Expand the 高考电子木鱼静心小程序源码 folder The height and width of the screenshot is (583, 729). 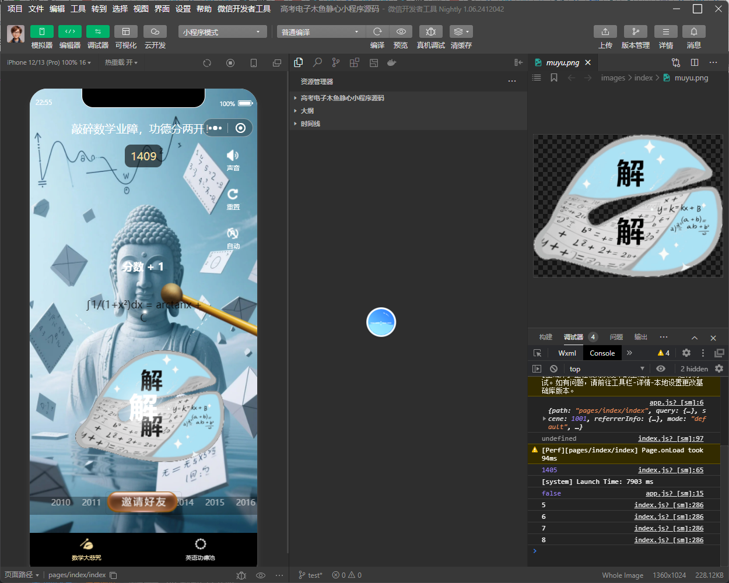point(408,98)
